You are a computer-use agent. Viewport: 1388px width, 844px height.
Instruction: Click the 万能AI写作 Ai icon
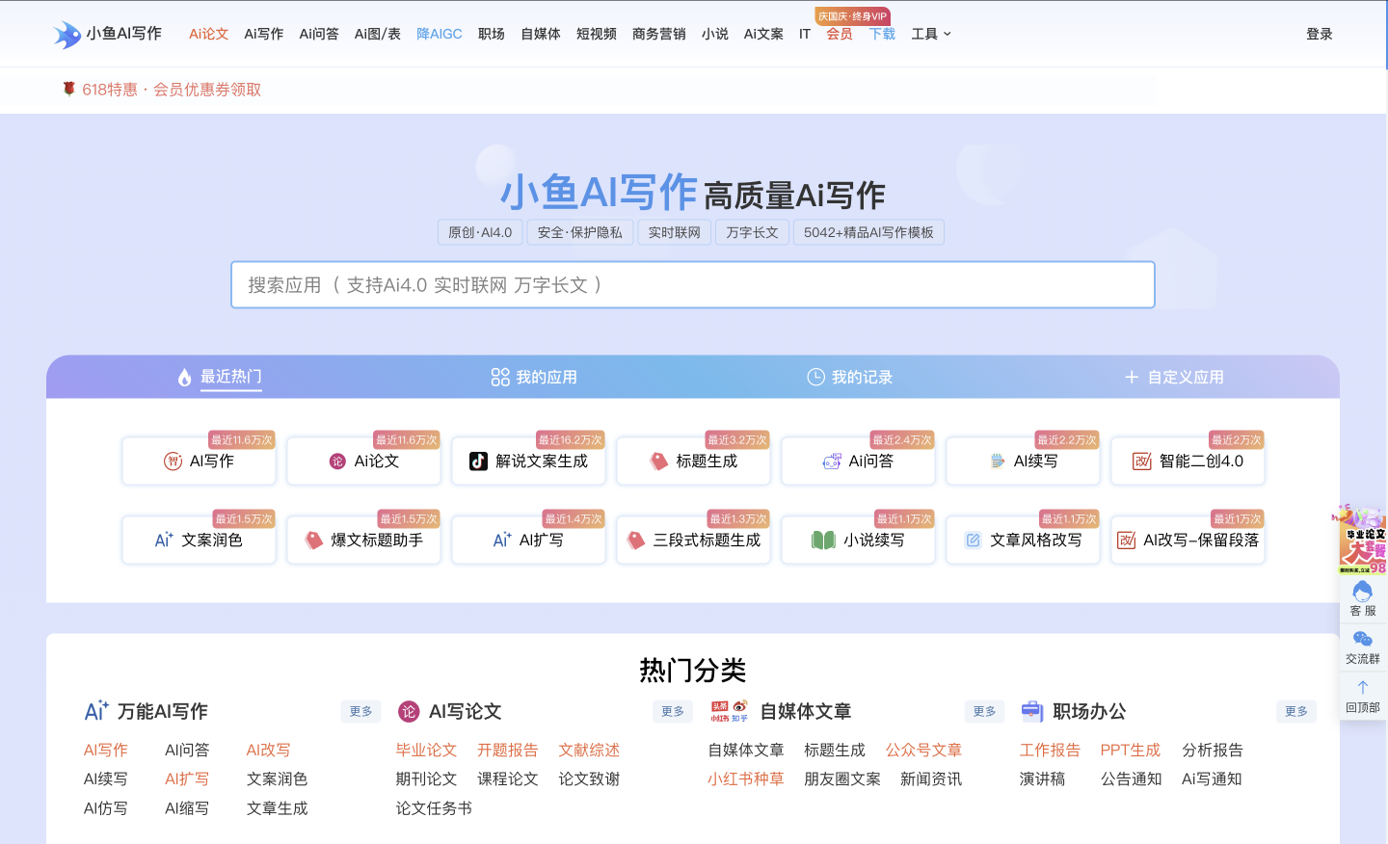pos(96,711)
